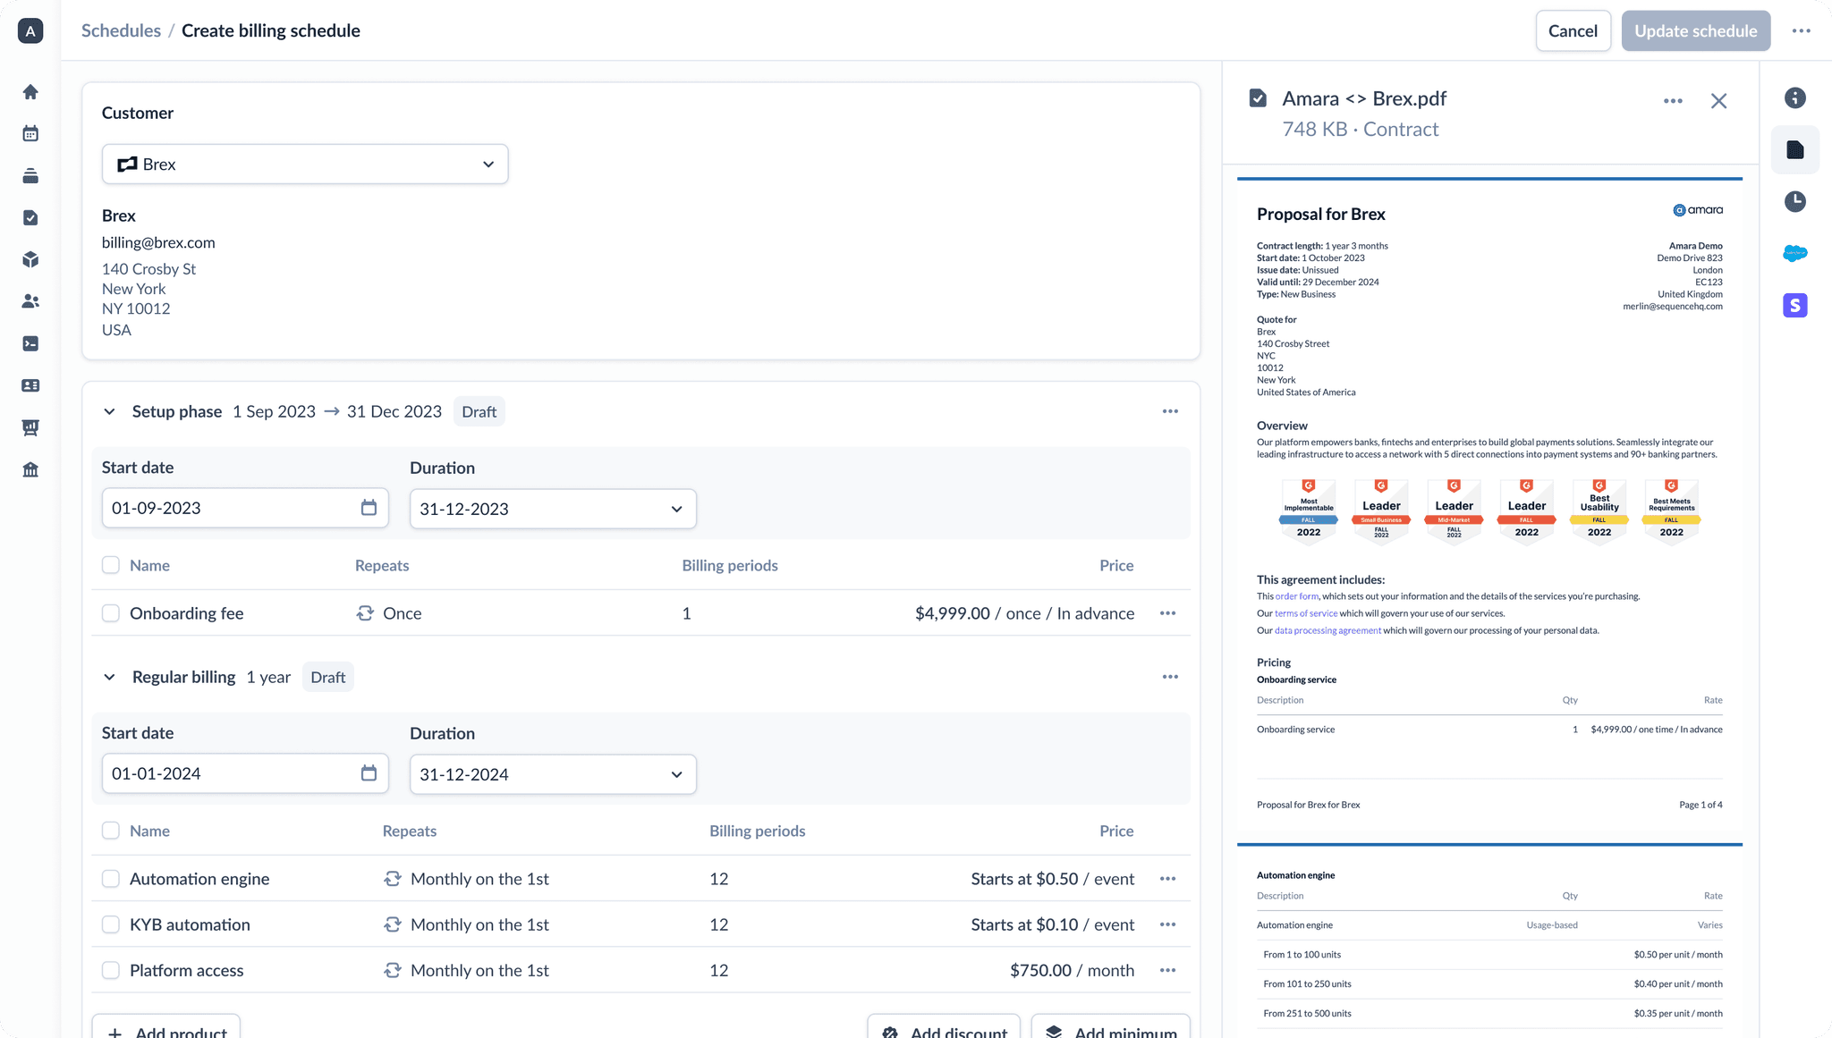This screenshot has width=1832, height=1038.
Task: Open the calendar icon in the left sidebar
Action: [x=30, y=134]
